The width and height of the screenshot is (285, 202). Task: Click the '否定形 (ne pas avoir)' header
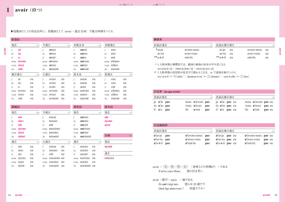click(x=214, y=92)
